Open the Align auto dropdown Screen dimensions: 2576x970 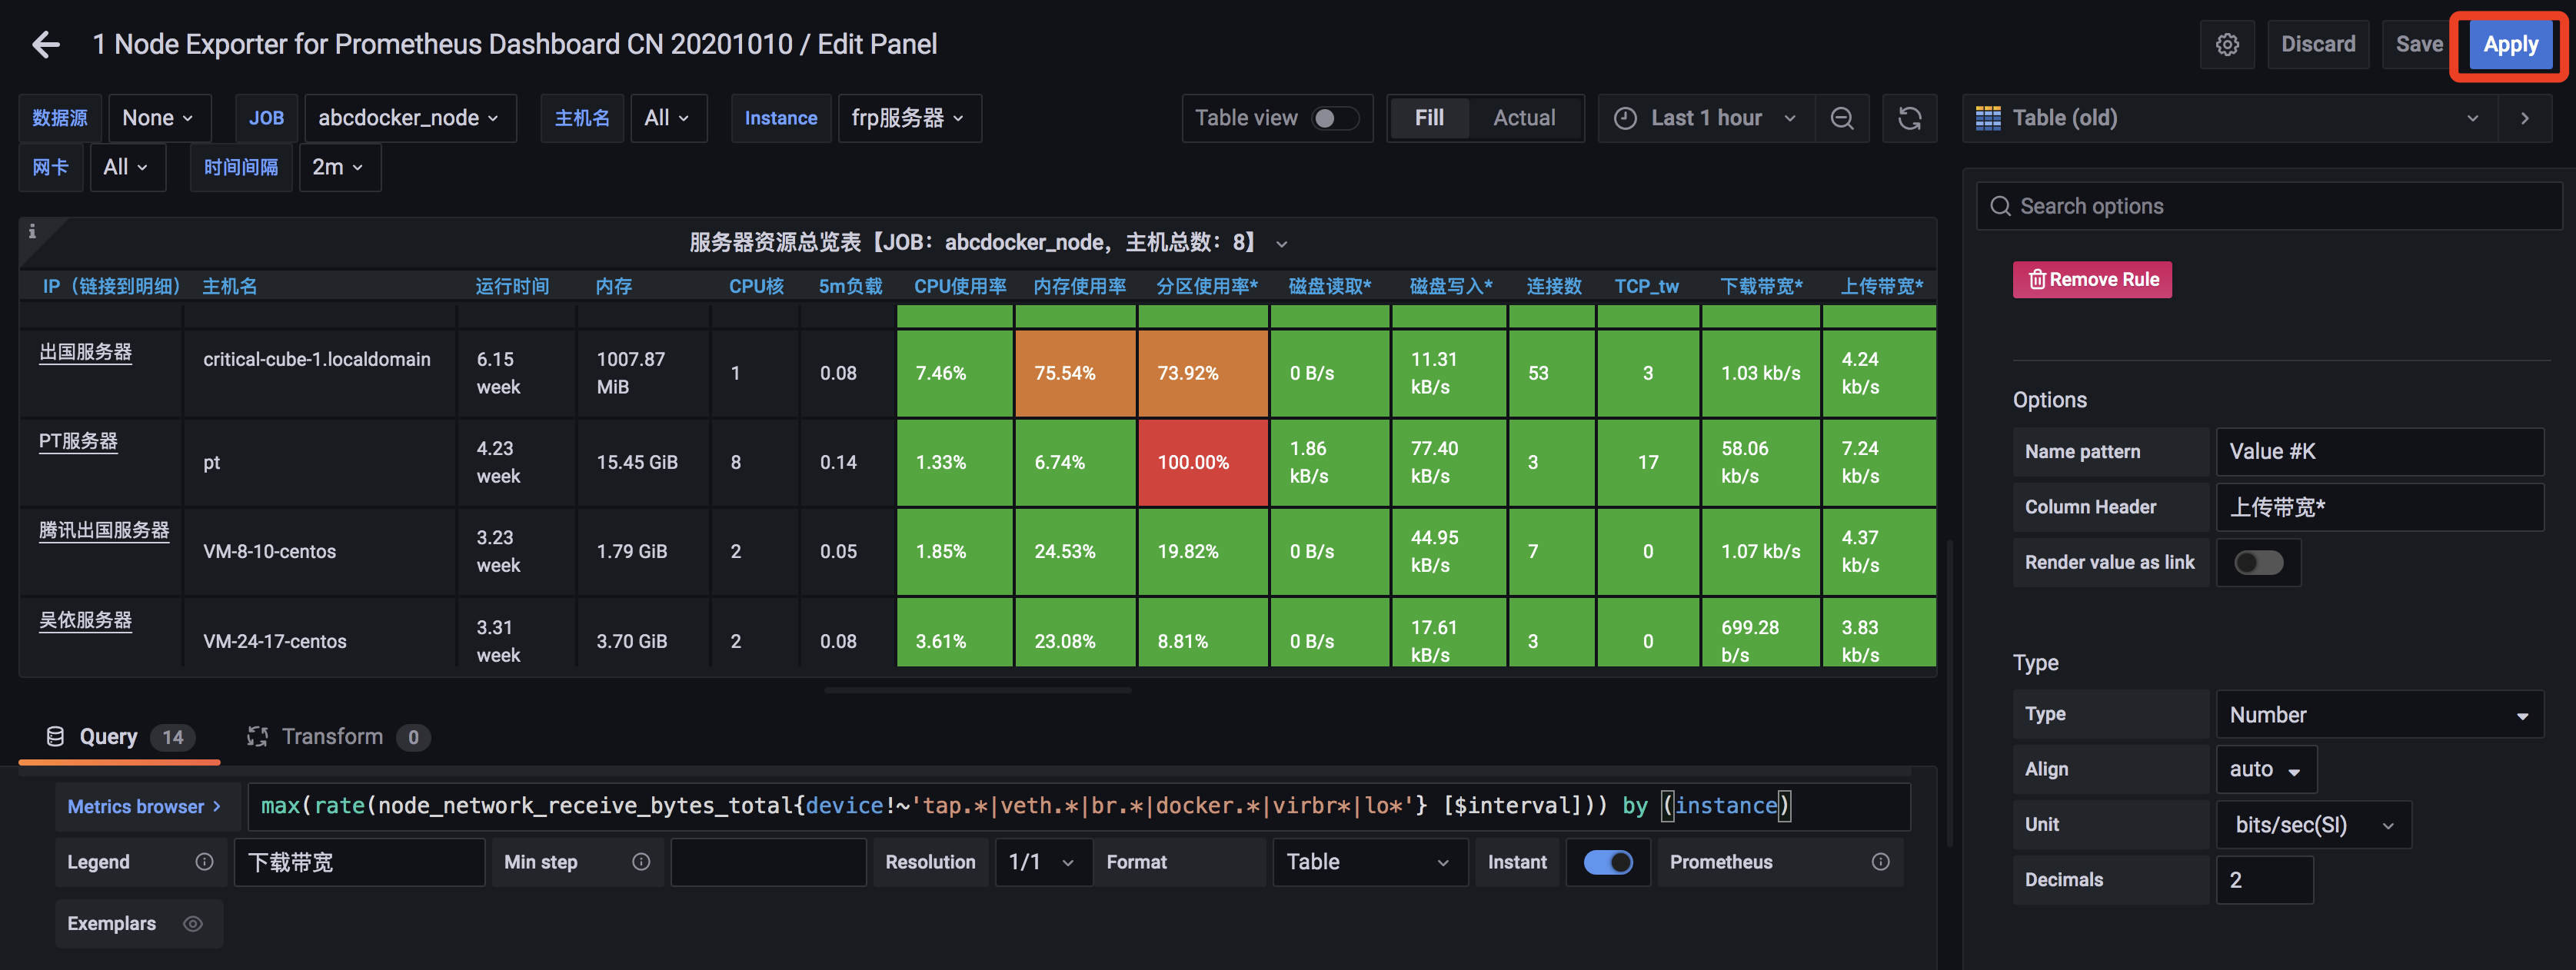(x=2265, y=769)
